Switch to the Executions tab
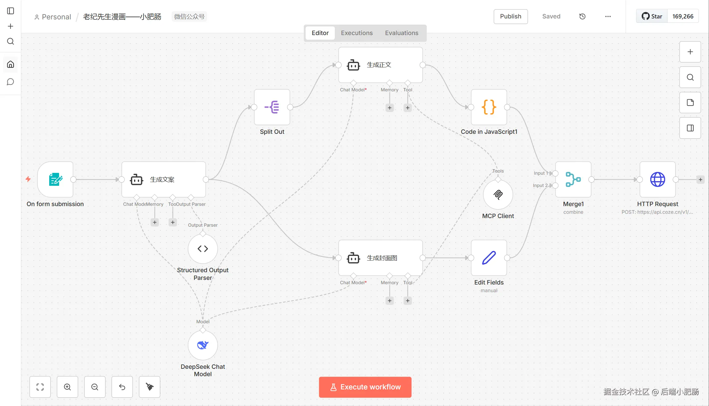Viewport: 709px width, 406px height. [x=357, y=33]
